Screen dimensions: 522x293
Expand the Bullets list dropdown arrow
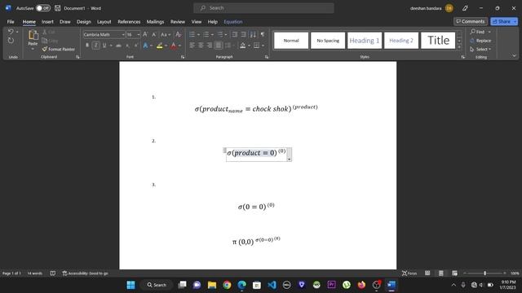click(x=198, y=34)
